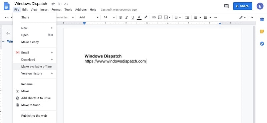Choose Rename from File menu
This screenshot has width=267, height=123.
(x=35, y=84)
